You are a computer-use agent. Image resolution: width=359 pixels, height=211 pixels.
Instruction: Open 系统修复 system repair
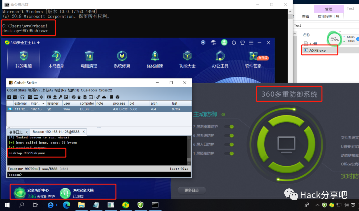122,59
